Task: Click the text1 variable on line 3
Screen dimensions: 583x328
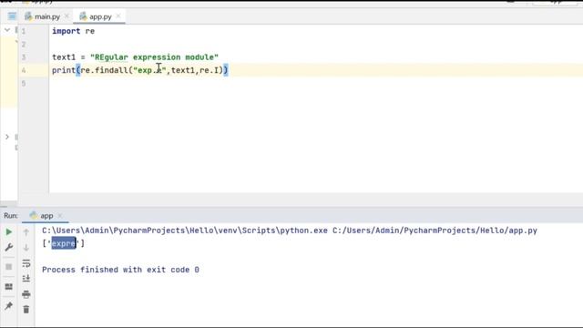Action: pyautogui.click(x=64, y=57)
